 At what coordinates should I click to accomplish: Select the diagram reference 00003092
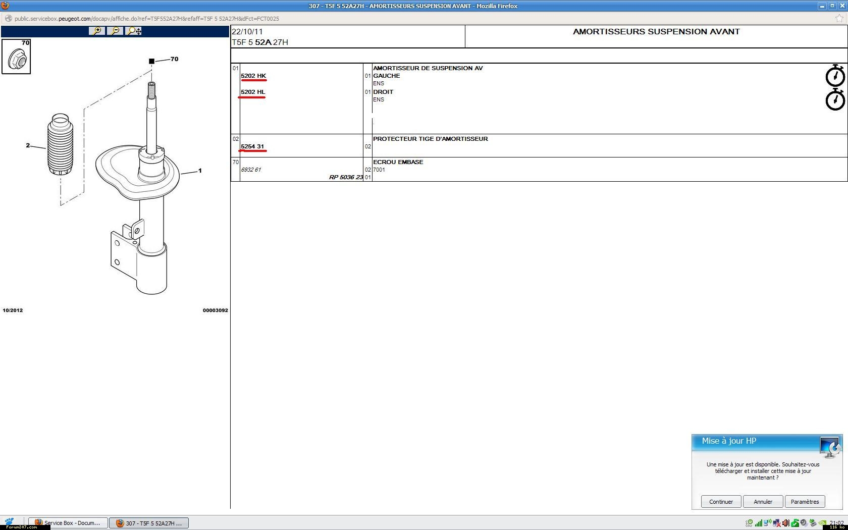(x=216, y=310)
